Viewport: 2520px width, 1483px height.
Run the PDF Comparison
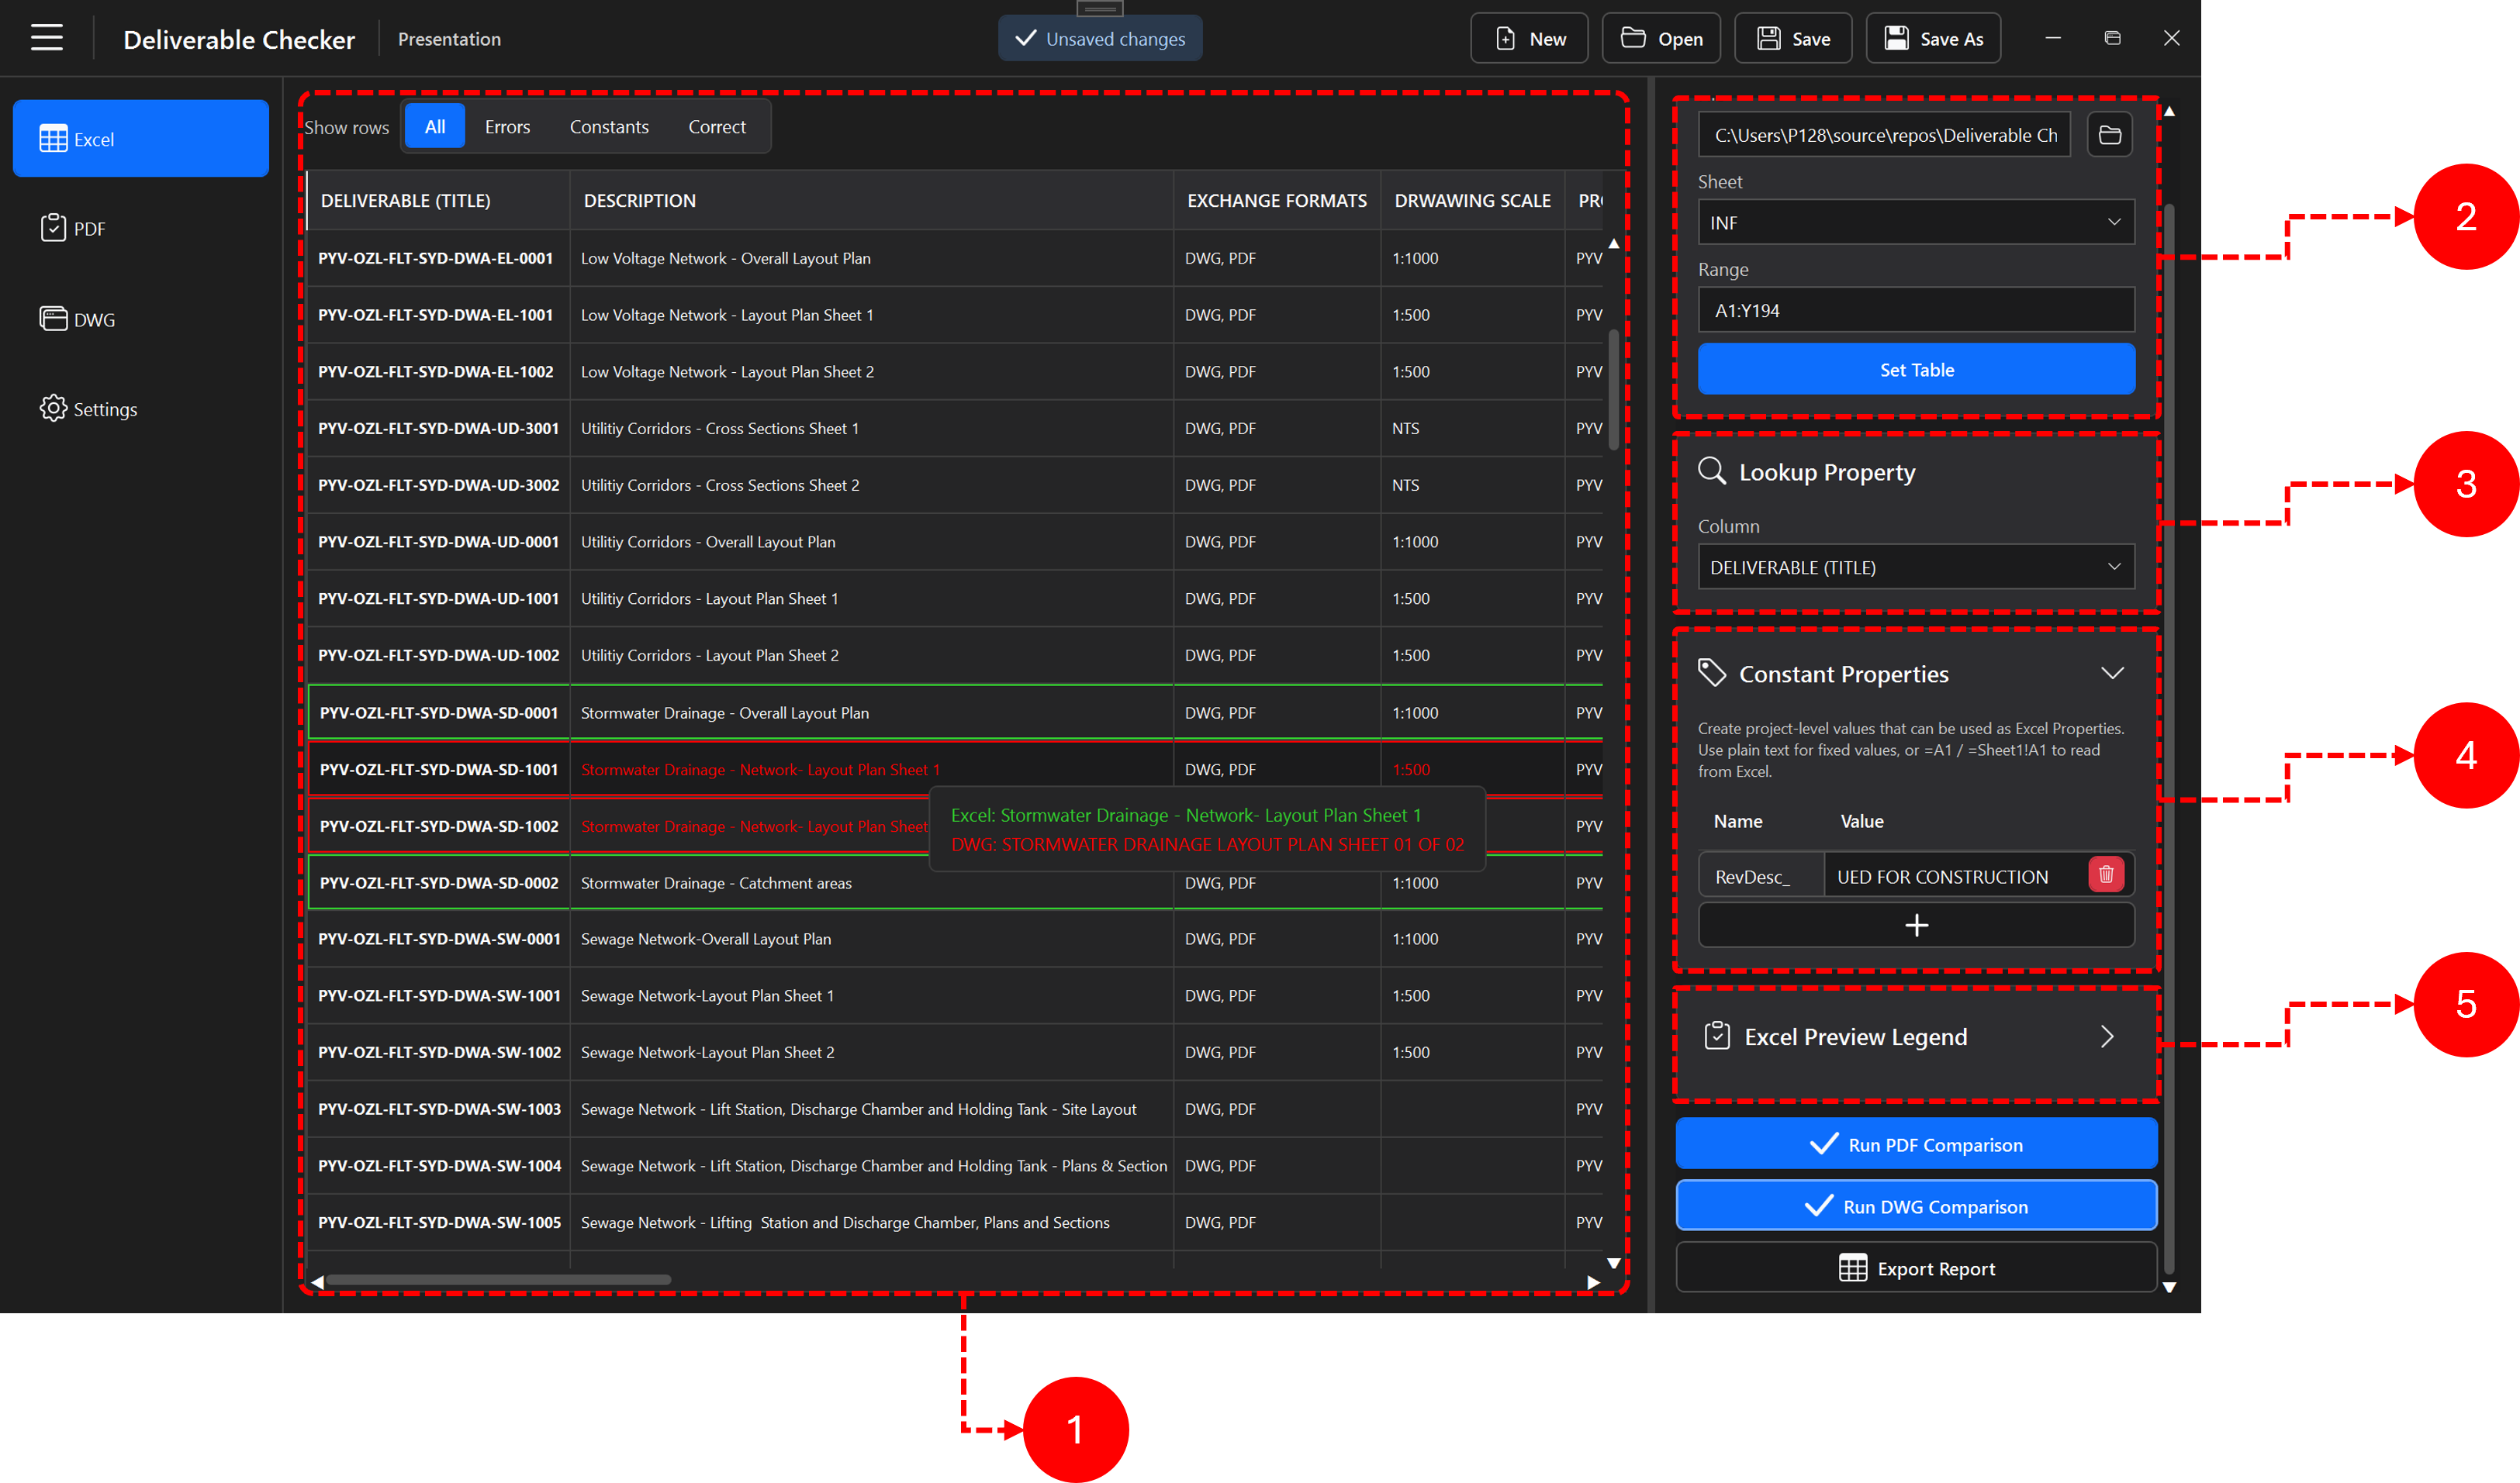pyautogui.click(x=1916, y=1144)
